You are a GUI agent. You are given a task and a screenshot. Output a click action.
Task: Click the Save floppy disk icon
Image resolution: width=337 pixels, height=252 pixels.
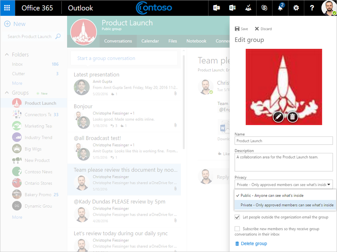point(237,29)
